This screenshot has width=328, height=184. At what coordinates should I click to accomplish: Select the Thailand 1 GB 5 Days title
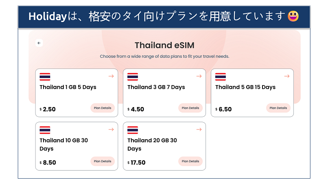click(x=68, y=87)
